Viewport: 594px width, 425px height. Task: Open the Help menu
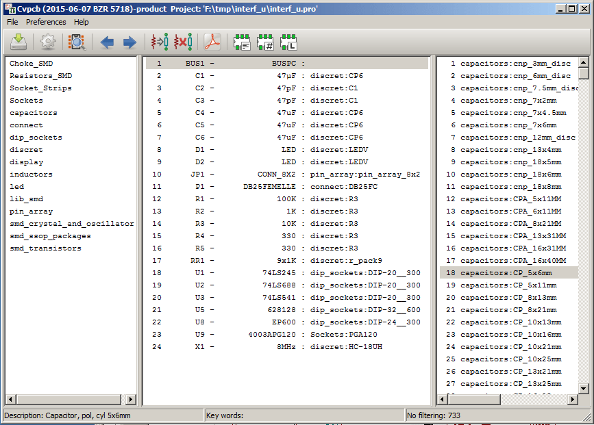[82, 22]
